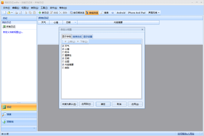Click the print icon

click(16, 13)
